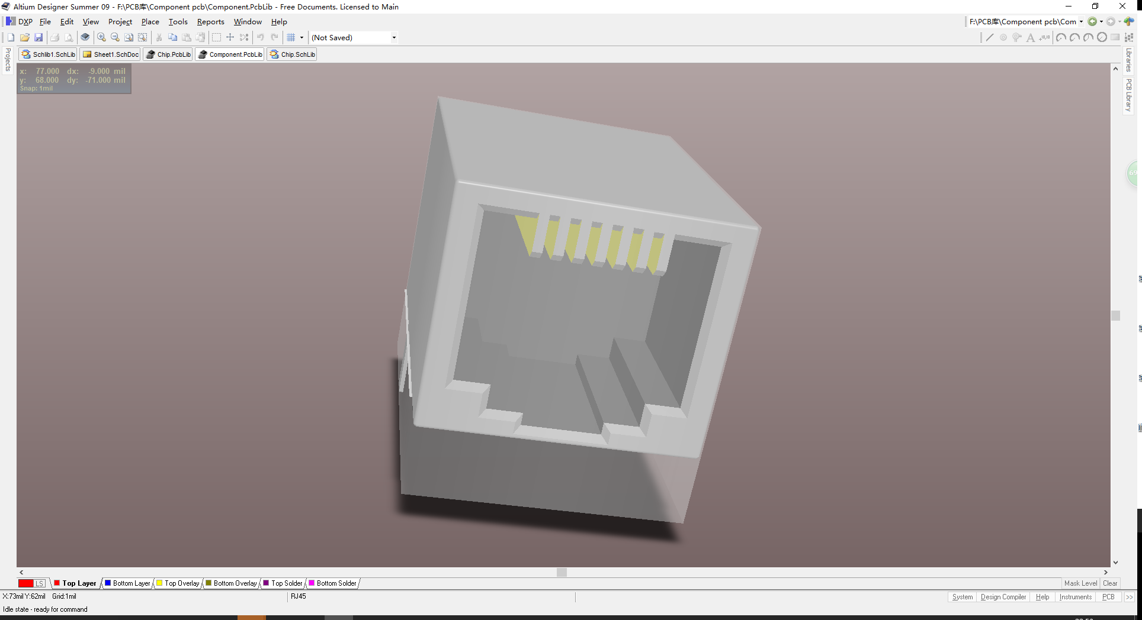Select the Bottom Overlay layer tab

tap(231, 583)
